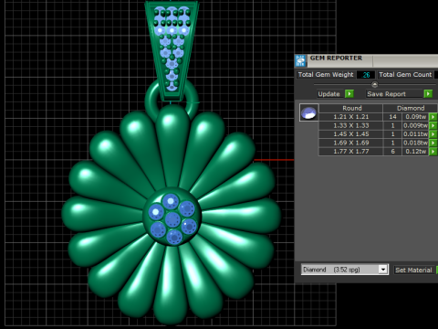The image size is (438, 329).
Task: Select the center gem of the flower
Action: [x=172, y=219]
